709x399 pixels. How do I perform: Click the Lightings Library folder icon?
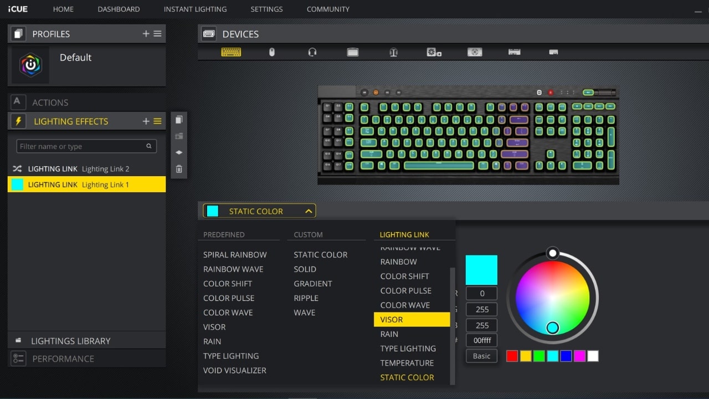tap(18, 340)
